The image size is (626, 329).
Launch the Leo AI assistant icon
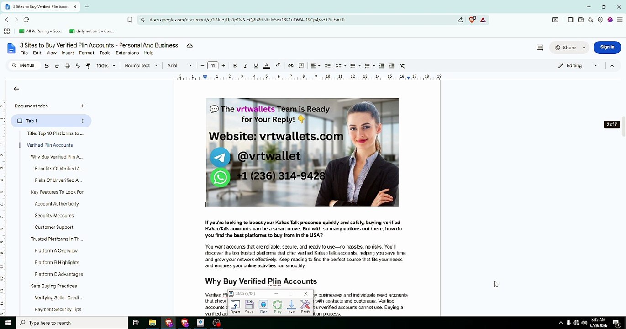pos(590,20)
